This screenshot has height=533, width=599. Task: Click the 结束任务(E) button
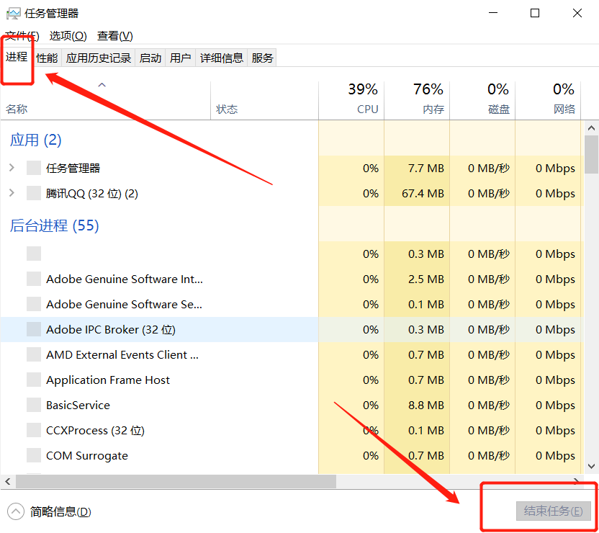[x=554, y=511]
